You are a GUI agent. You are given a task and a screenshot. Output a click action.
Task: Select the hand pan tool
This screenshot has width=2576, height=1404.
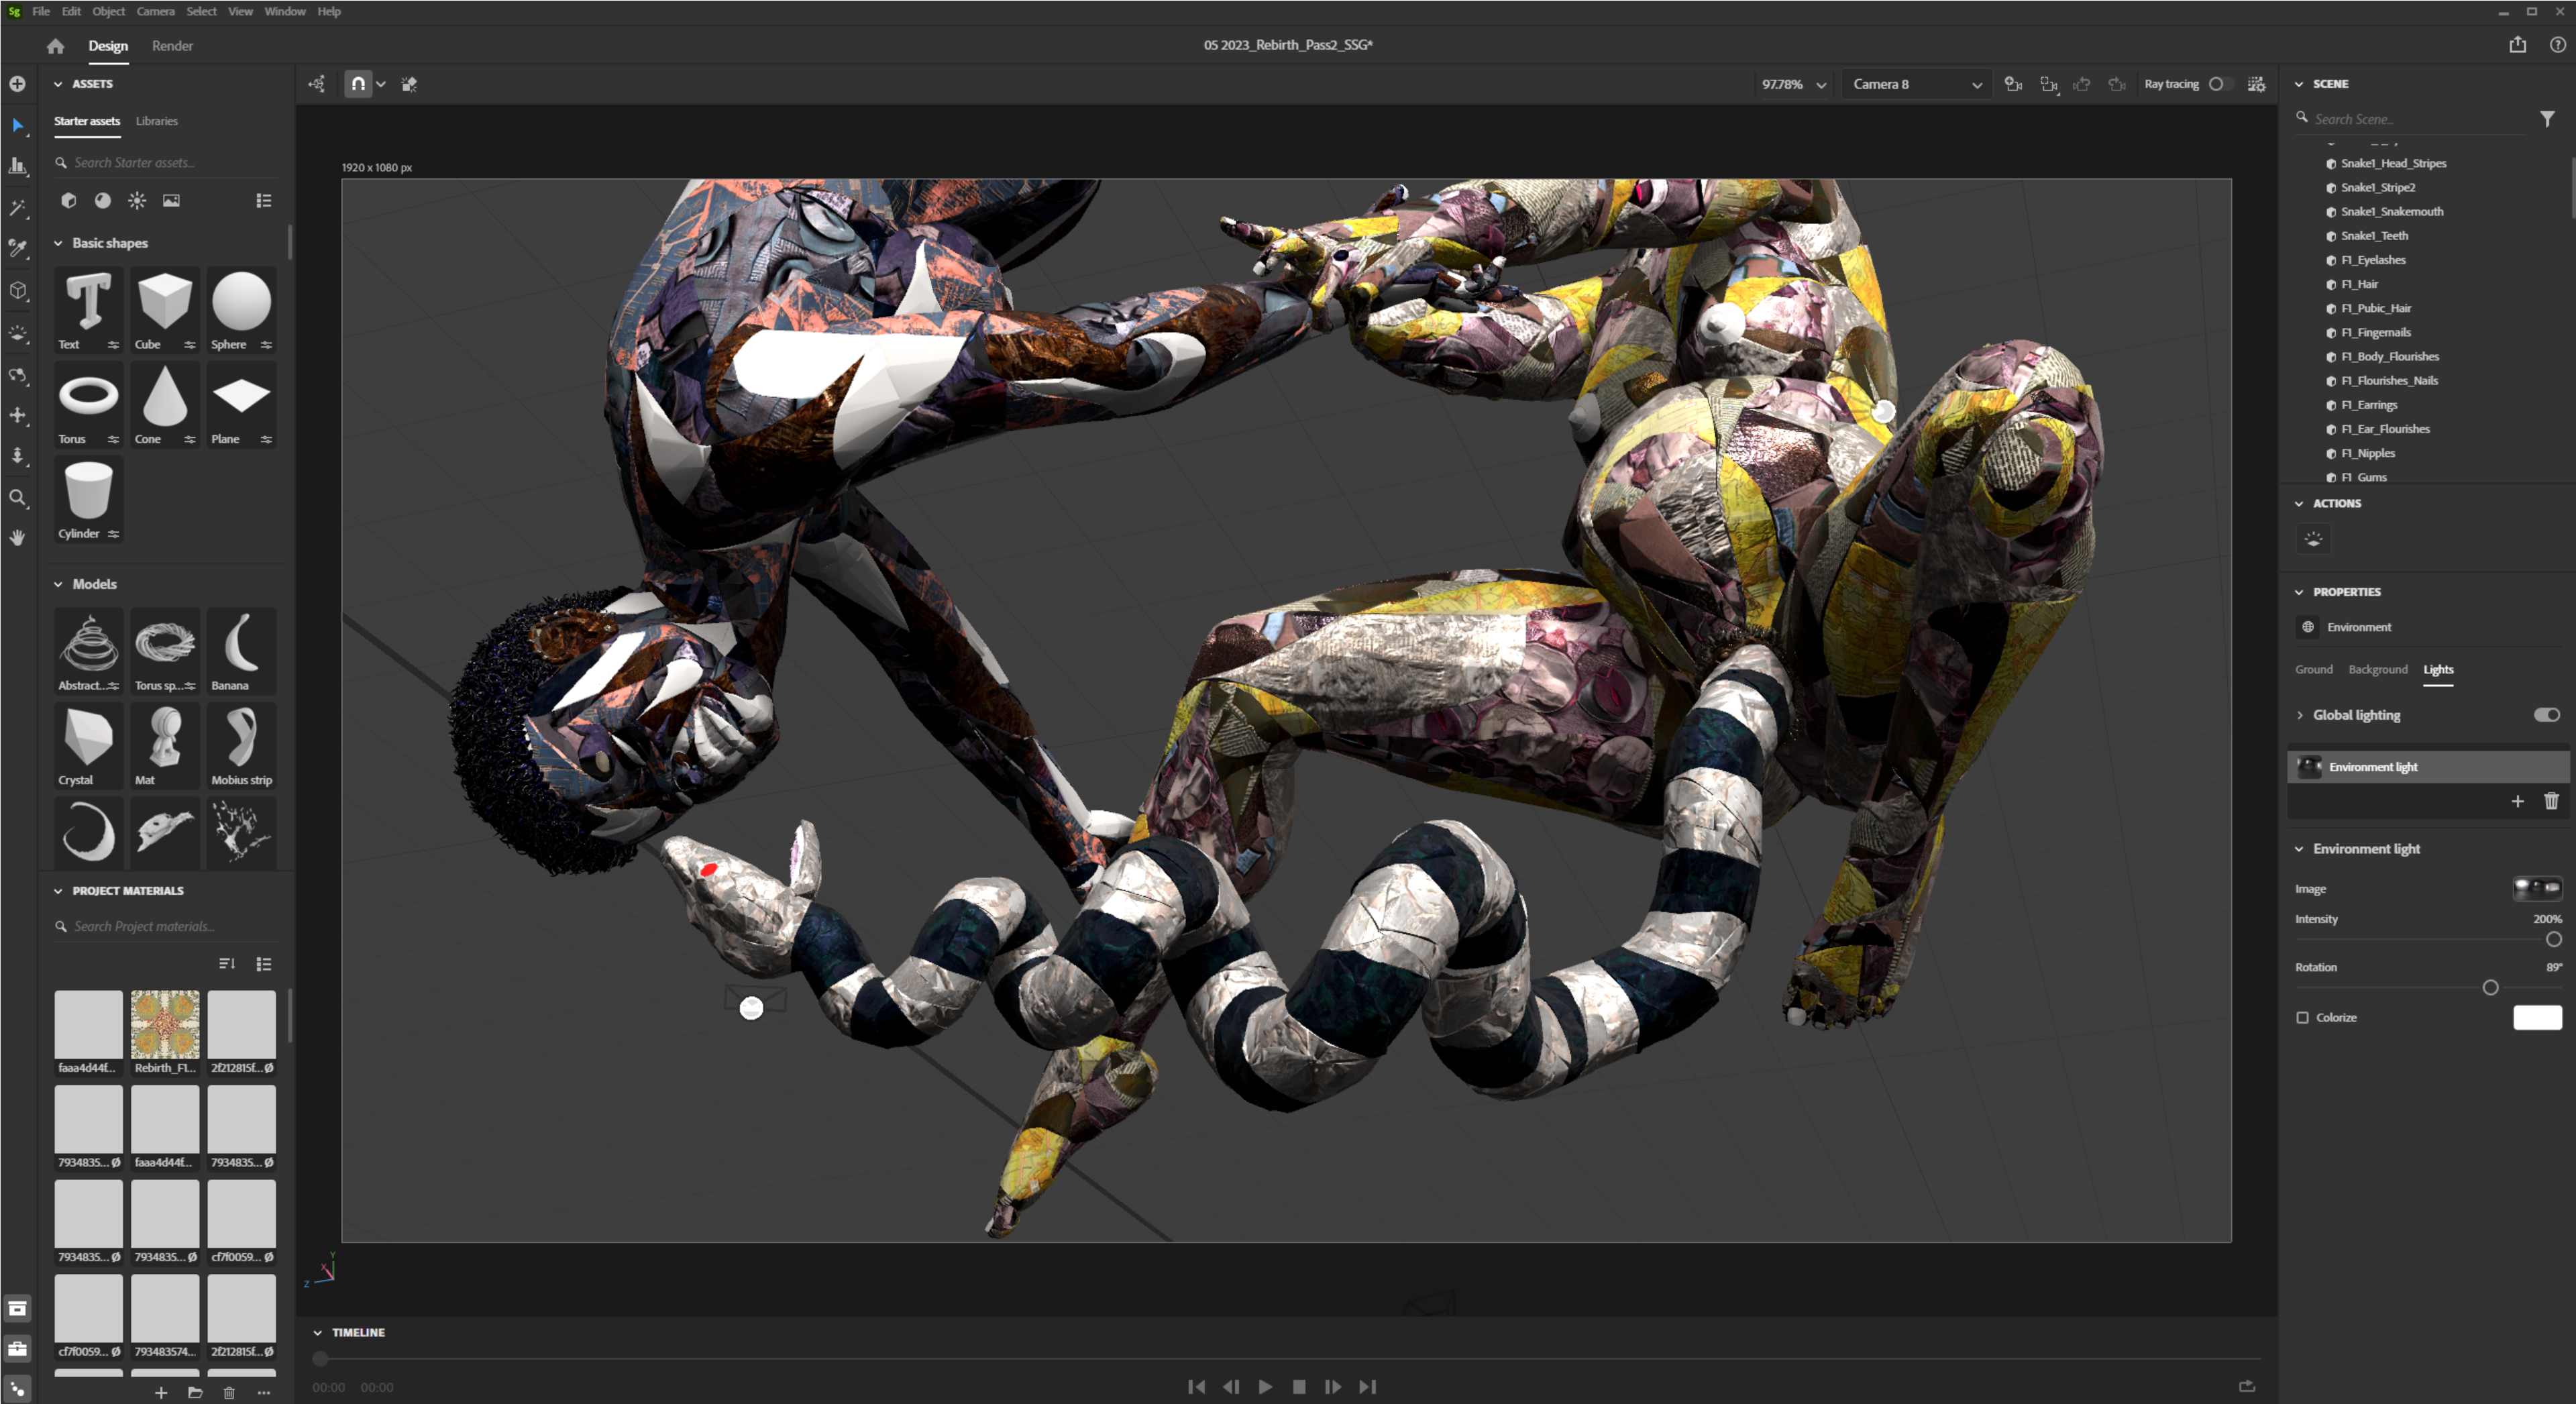pyautogui.click(x=18, y=538)
